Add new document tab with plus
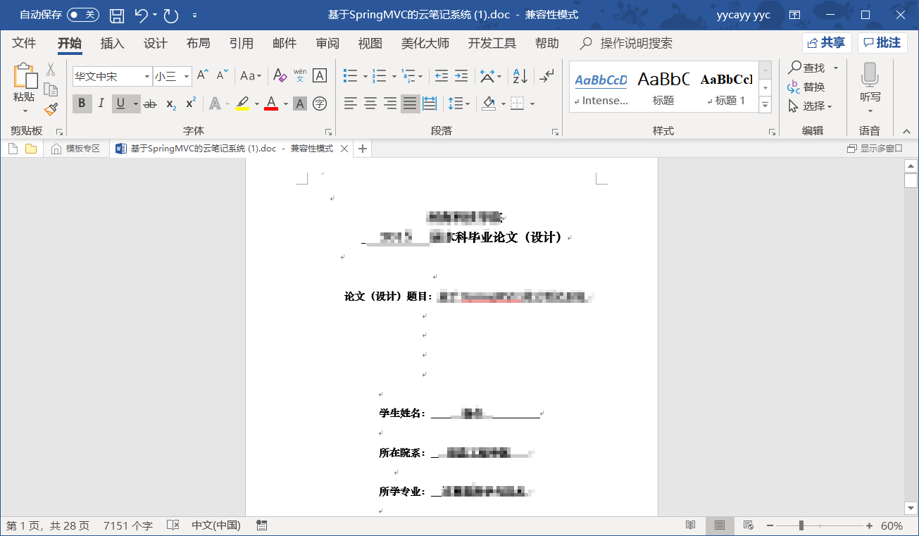This screenshot has width=919, height=536. pos(363,149)
